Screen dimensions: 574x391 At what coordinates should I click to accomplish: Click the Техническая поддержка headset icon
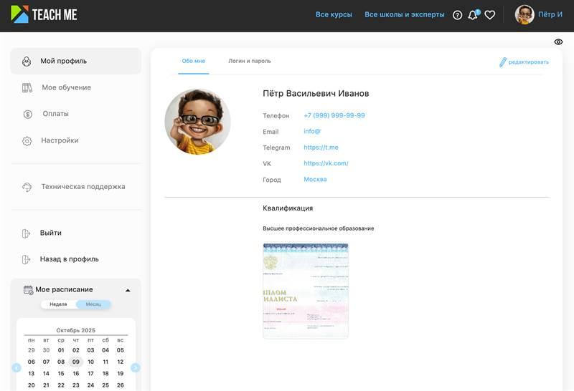(27, 187)
